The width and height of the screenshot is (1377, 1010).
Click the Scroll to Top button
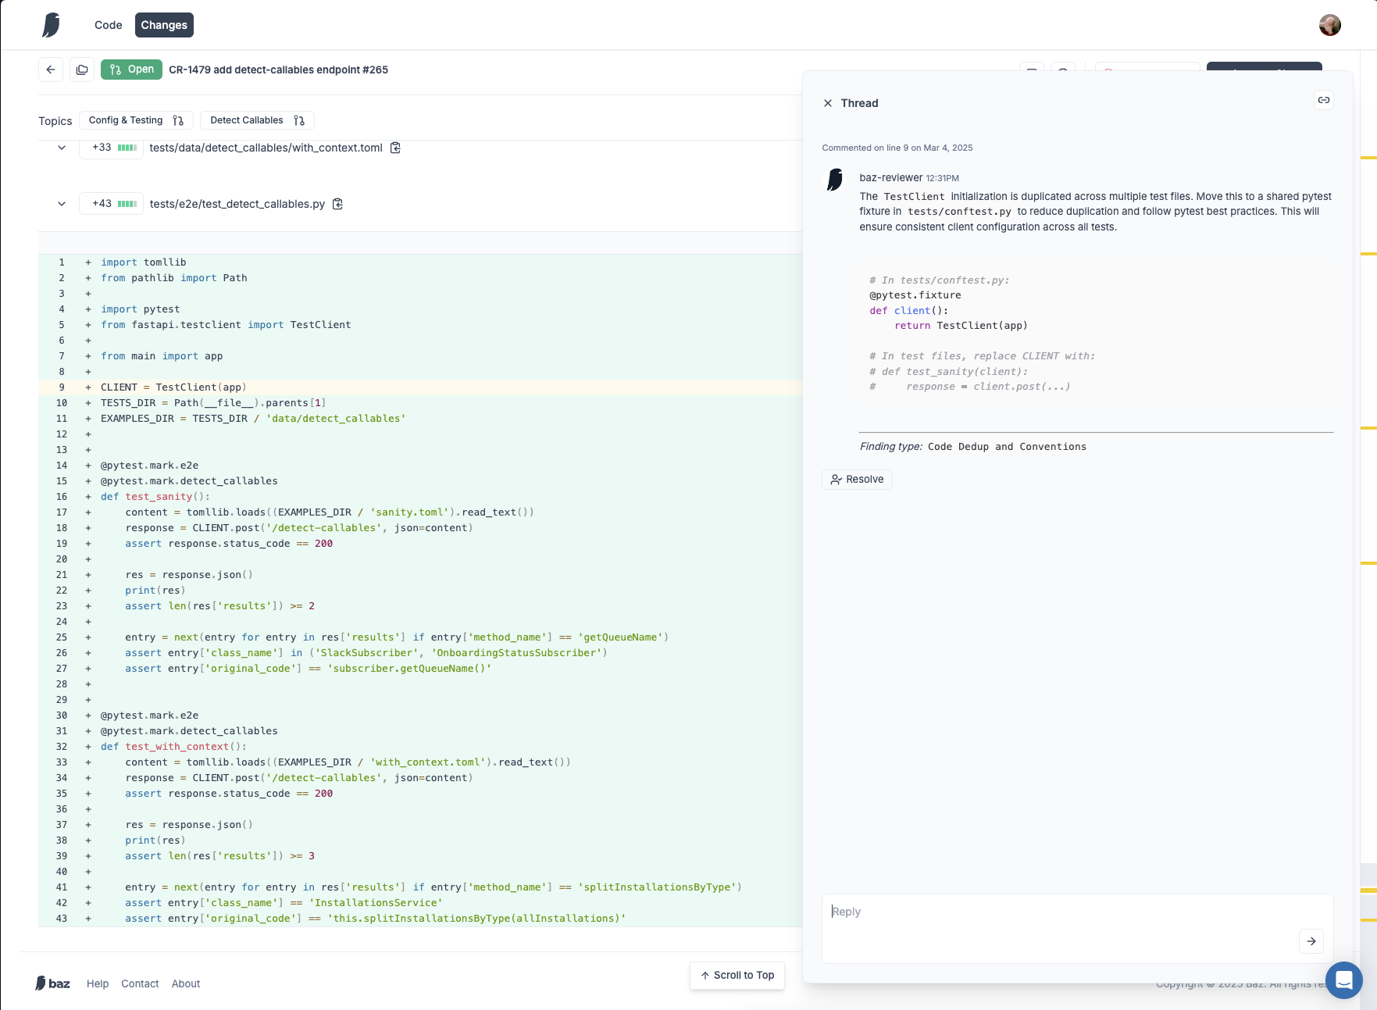click(x=737, y=976)
